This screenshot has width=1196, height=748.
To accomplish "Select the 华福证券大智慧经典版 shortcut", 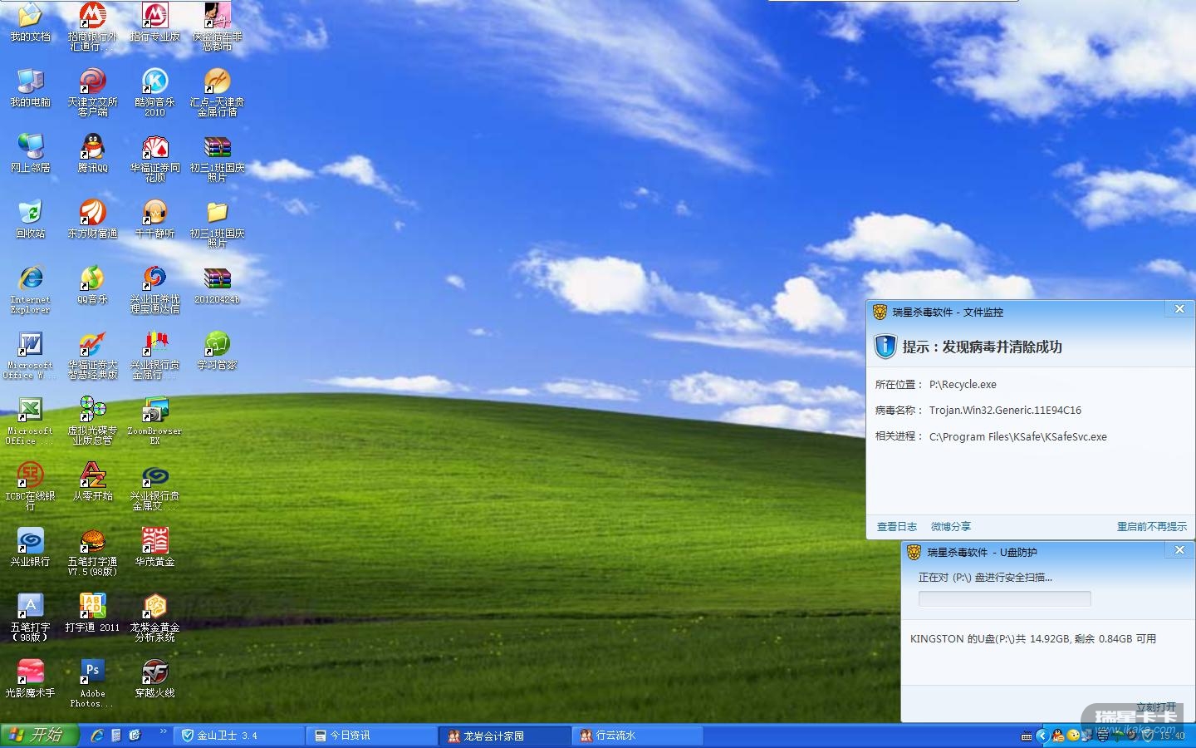I will (x=92, y=355).
